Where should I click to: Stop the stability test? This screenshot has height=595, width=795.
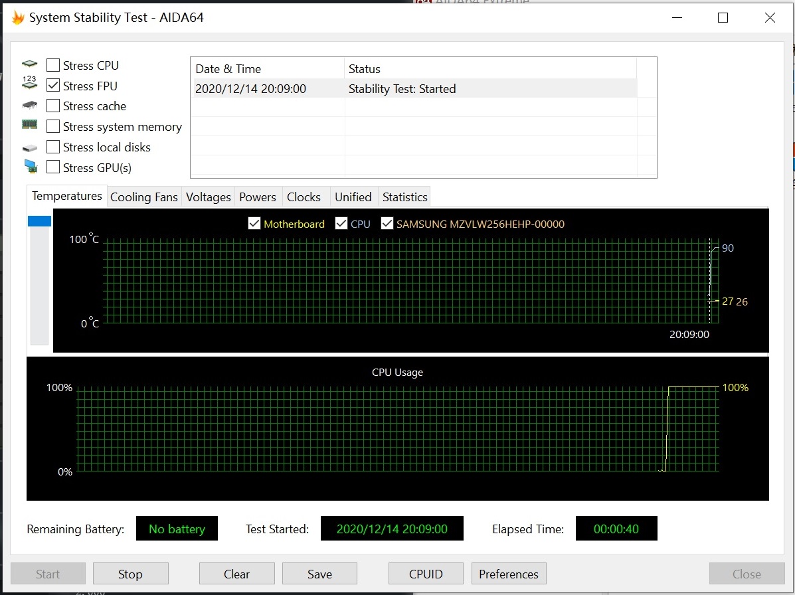point(130,573)
